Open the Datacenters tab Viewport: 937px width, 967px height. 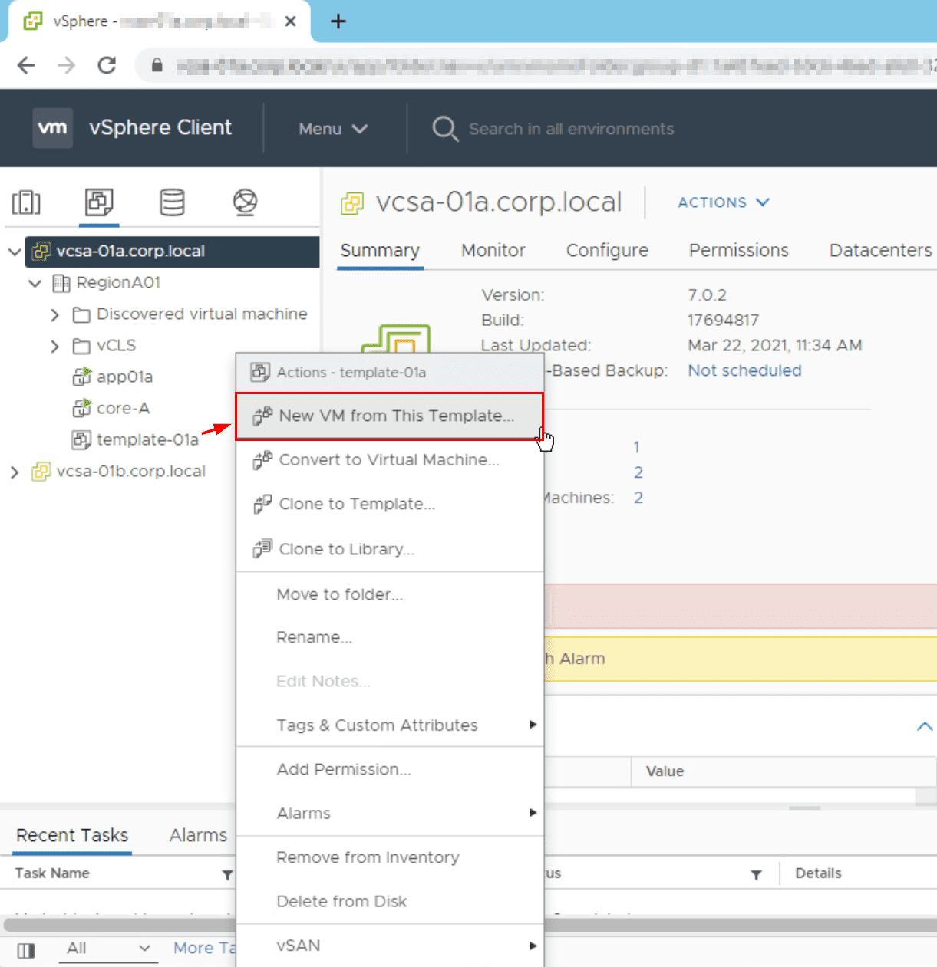point(881,251)
